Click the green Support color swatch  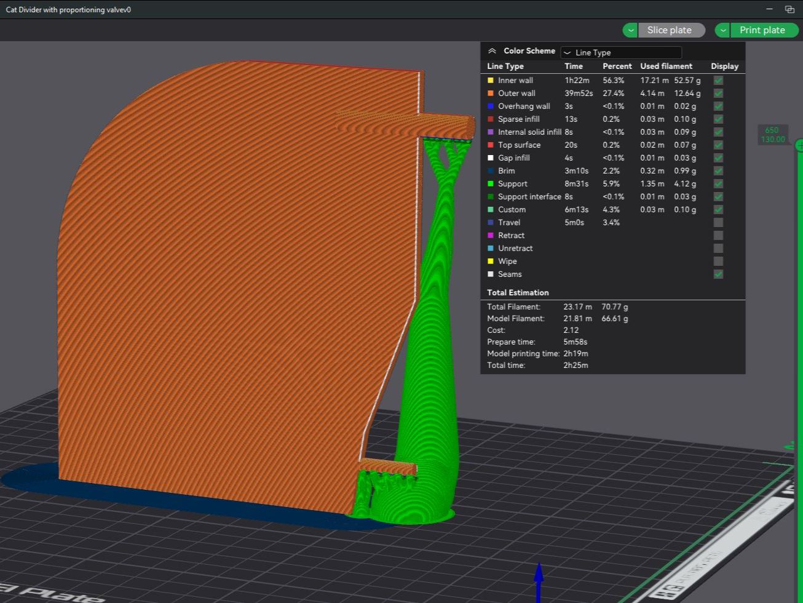491,184
